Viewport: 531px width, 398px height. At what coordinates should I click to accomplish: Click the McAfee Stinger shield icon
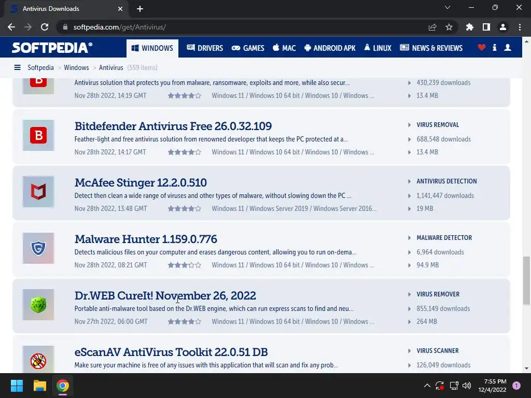click(38, 192)
